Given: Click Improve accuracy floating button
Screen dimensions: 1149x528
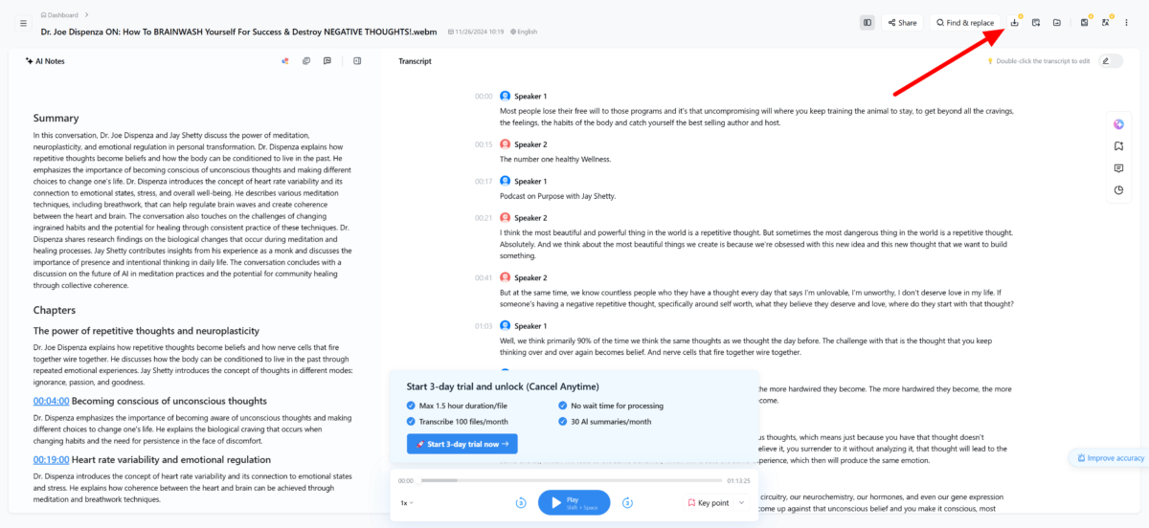Looking at the screenshot, I should point(1110,458).
